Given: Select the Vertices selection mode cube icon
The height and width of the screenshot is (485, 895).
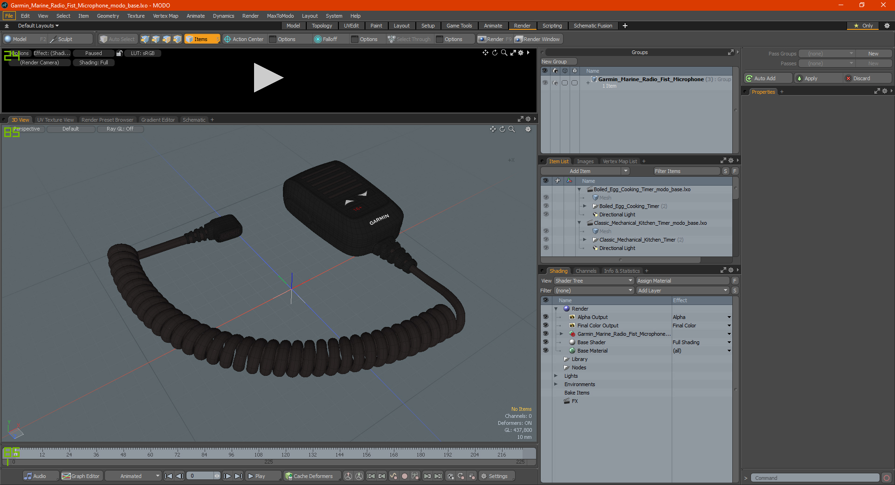Looking at the screenshot, I should pos(145,39).
